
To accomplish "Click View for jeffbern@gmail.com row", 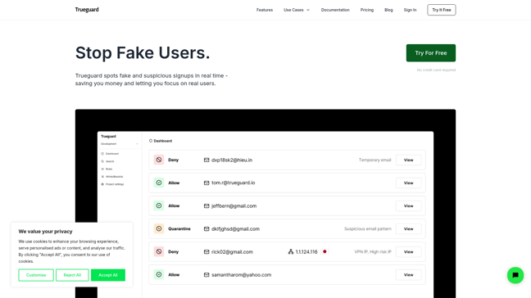I will click(x=408, y=206).
